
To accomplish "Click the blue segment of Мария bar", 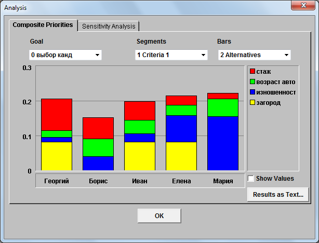I will click(223, 143).
